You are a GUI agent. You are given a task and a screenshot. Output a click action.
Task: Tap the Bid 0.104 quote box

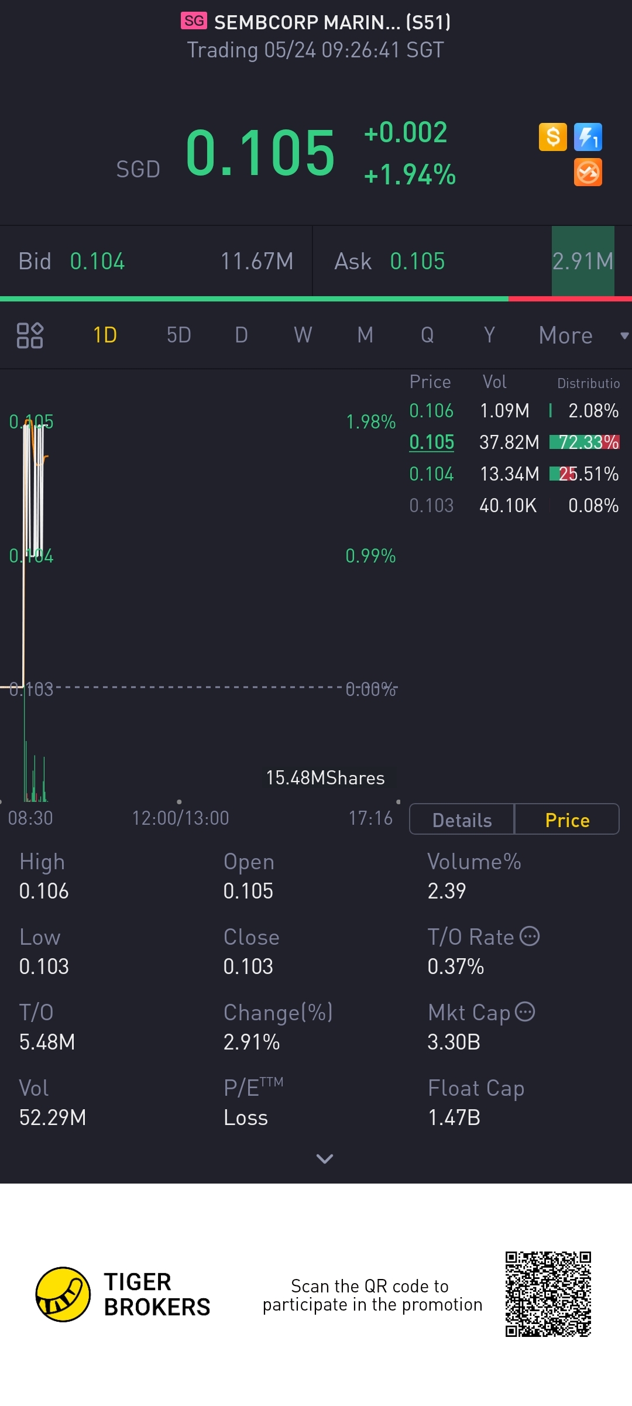click(x=156, y=261)
